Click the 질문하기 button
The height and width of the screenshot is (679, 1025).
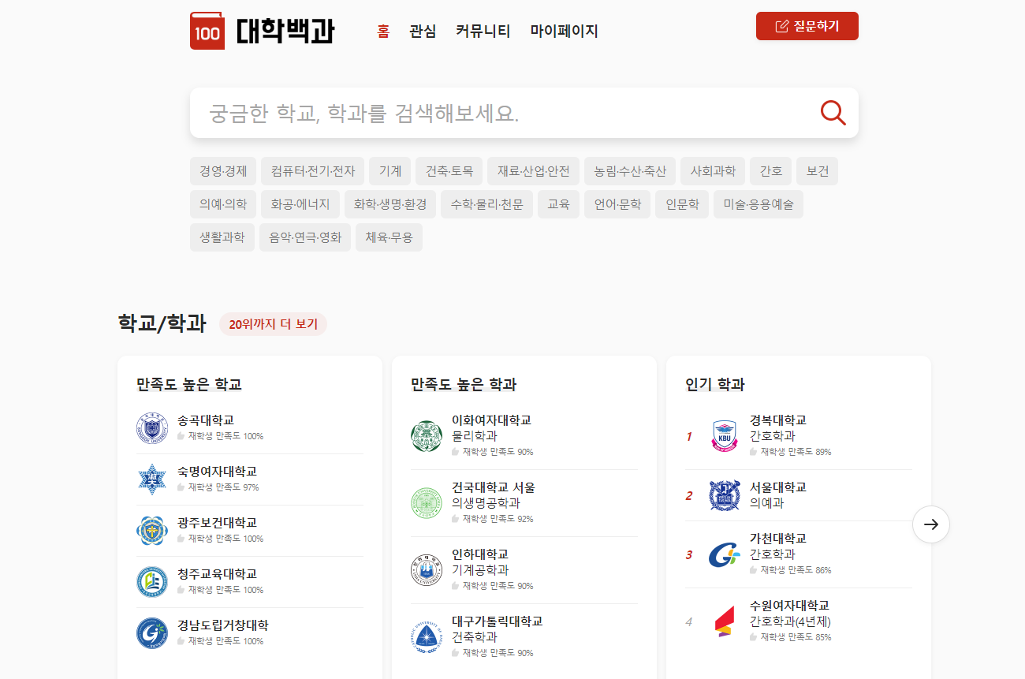807,26
